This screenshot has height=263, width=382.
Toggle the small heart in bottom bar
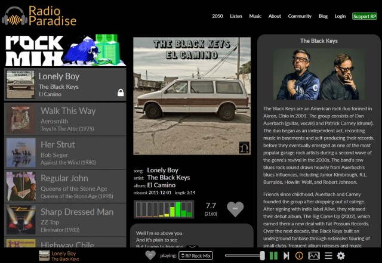[x=150, y=255]
